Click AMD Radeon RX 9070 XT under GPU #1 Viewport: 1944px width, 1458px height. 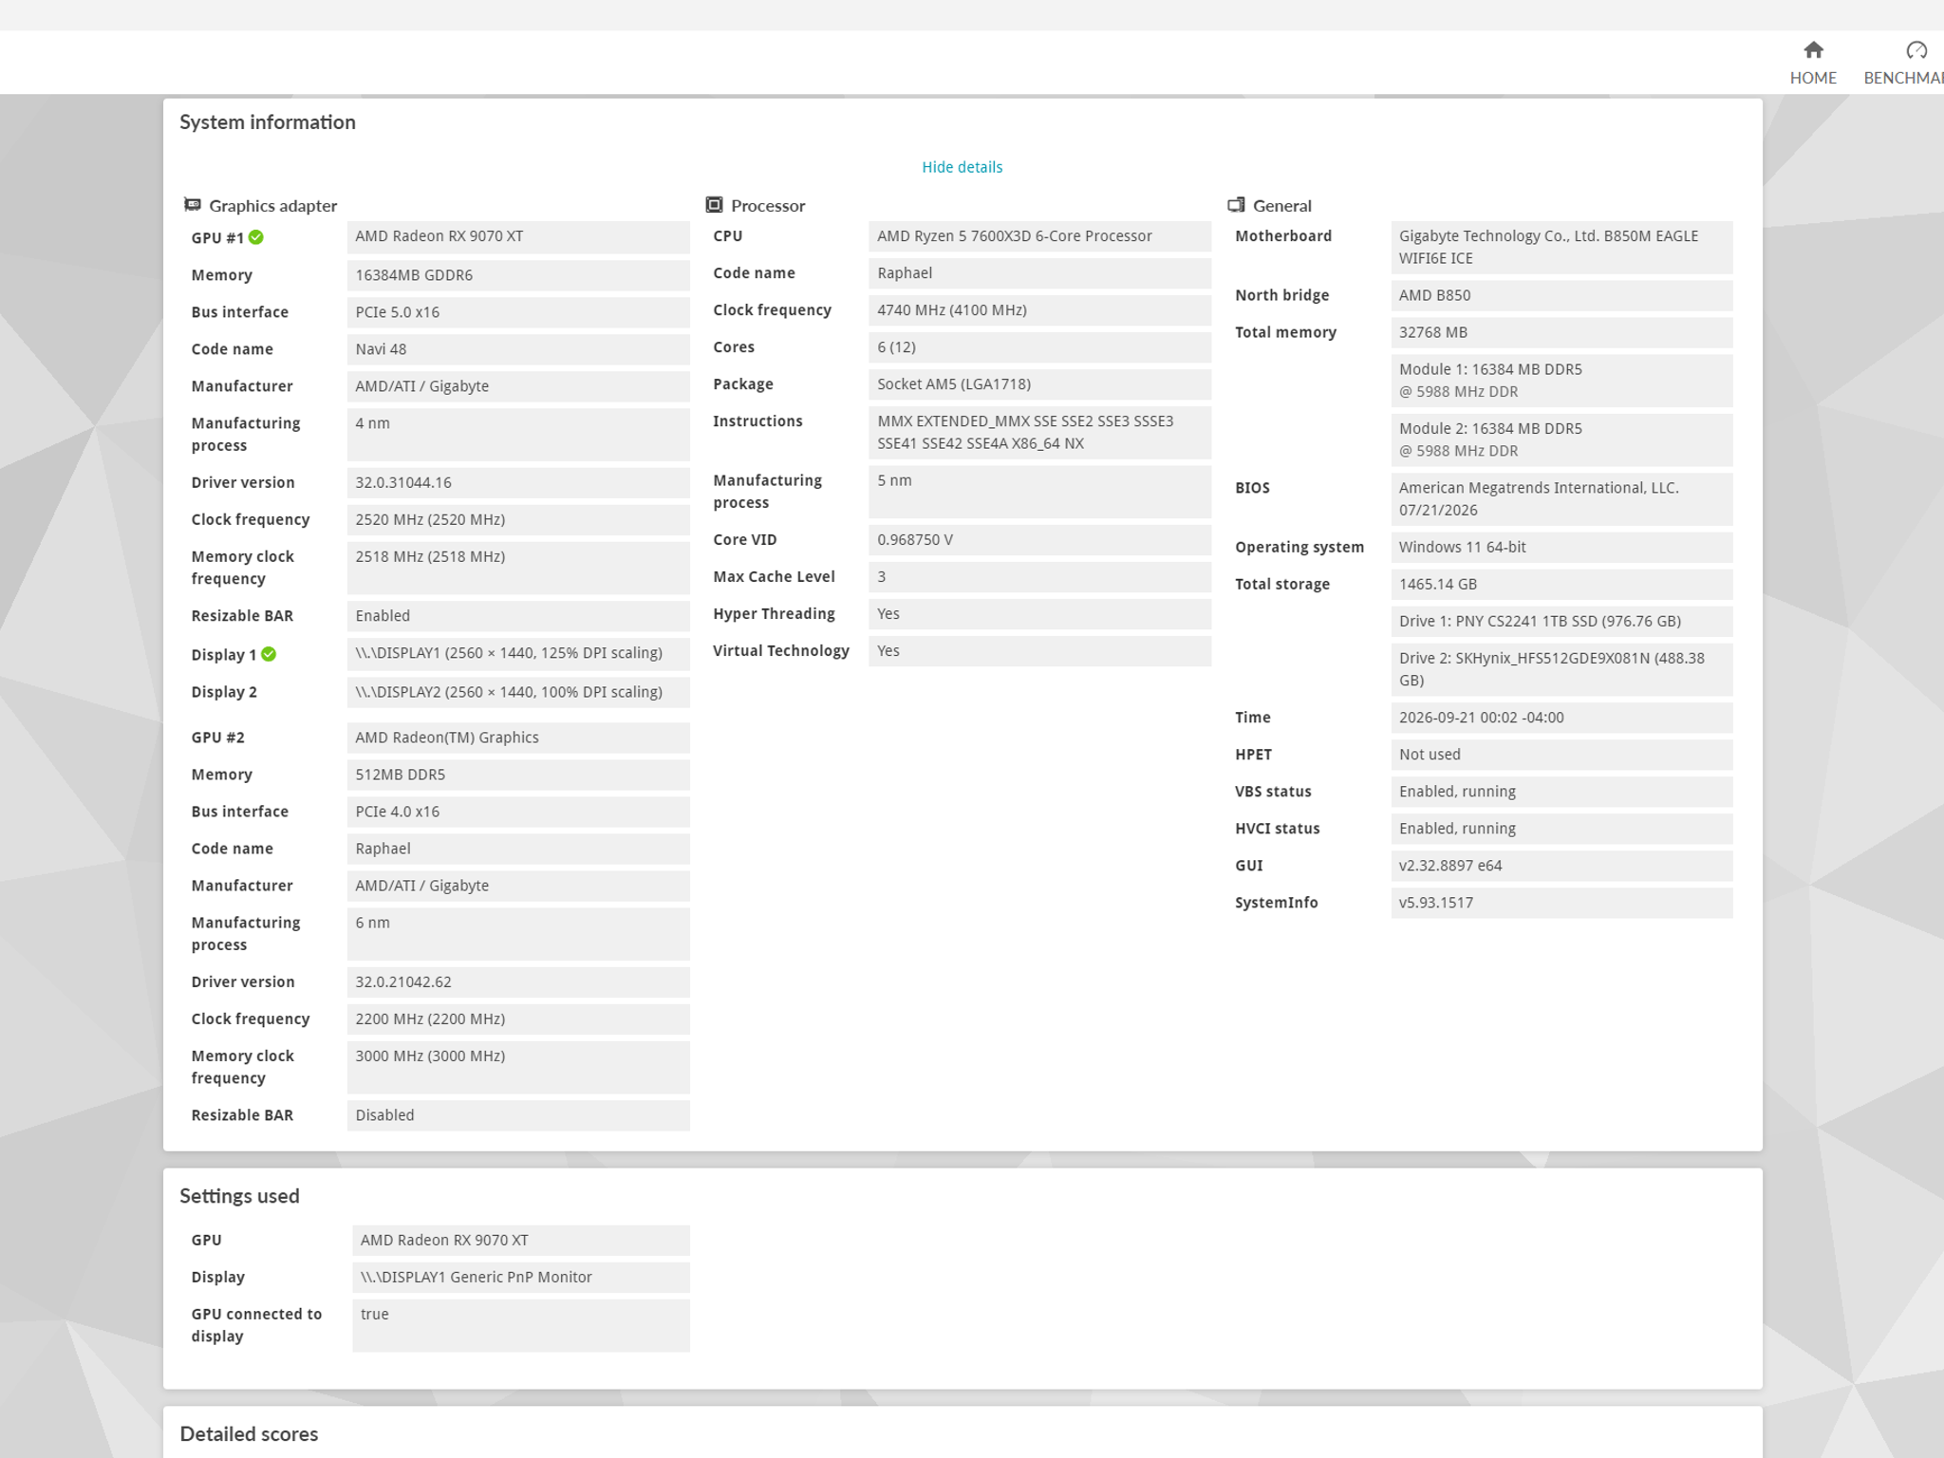click(518, 237)
